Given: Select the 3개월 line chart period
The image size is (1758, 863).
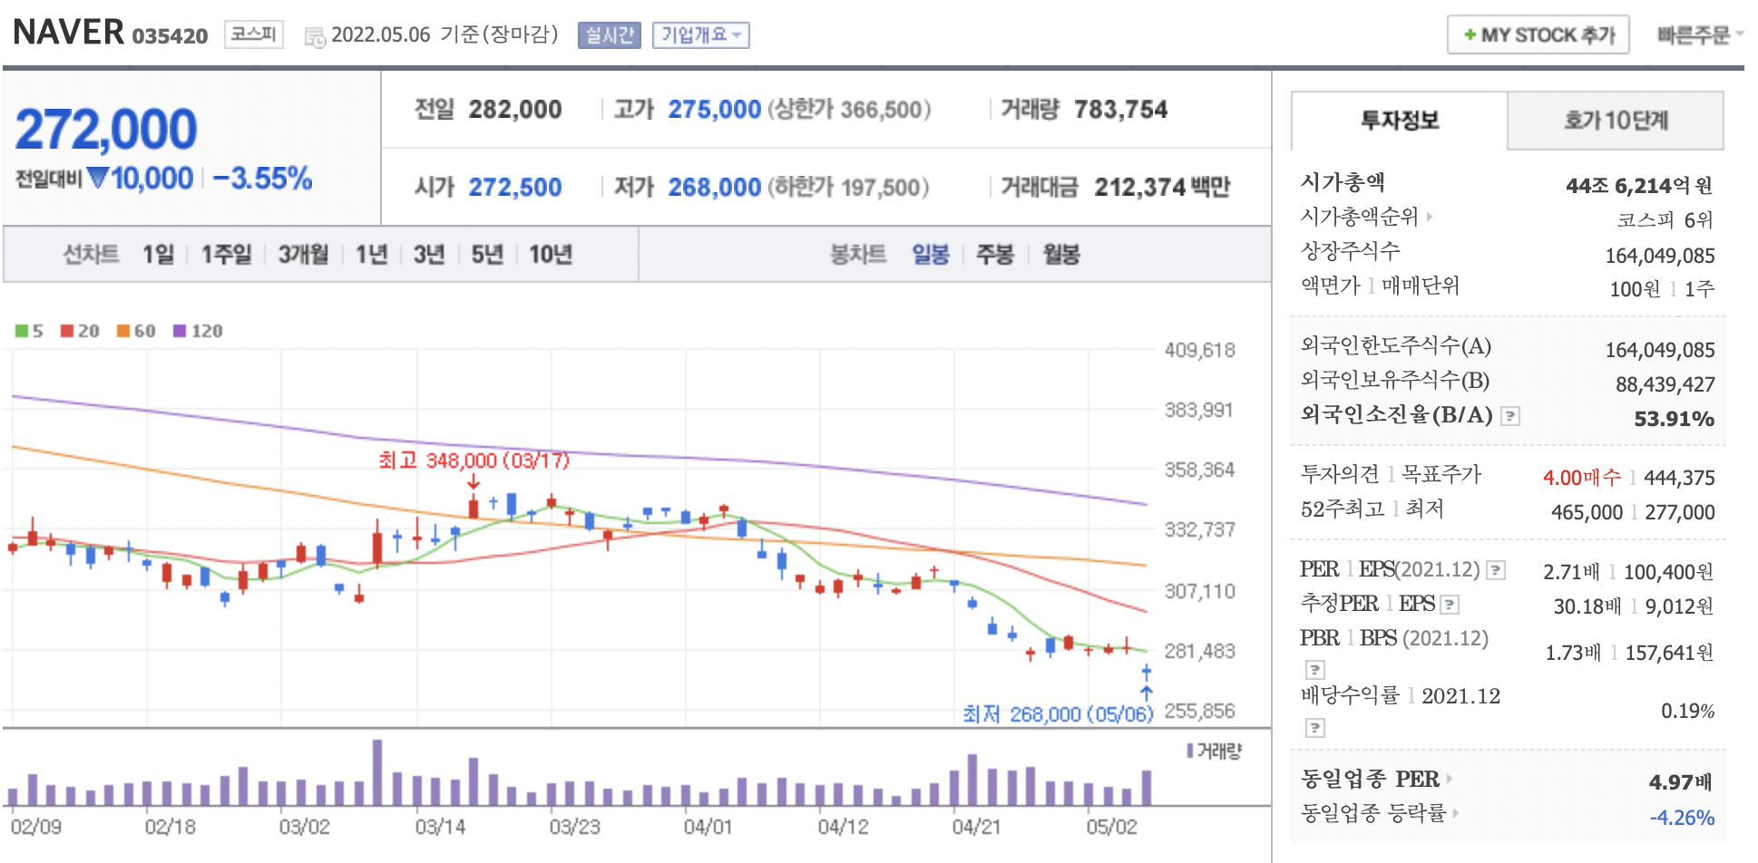Looking at the screenshot, I should pyautogui.click(x=303, y=254).
